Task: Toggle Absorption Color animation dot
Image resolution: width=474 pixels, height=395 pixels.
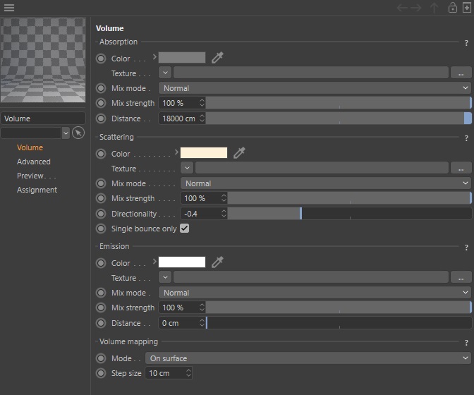Action: (101, 59)
